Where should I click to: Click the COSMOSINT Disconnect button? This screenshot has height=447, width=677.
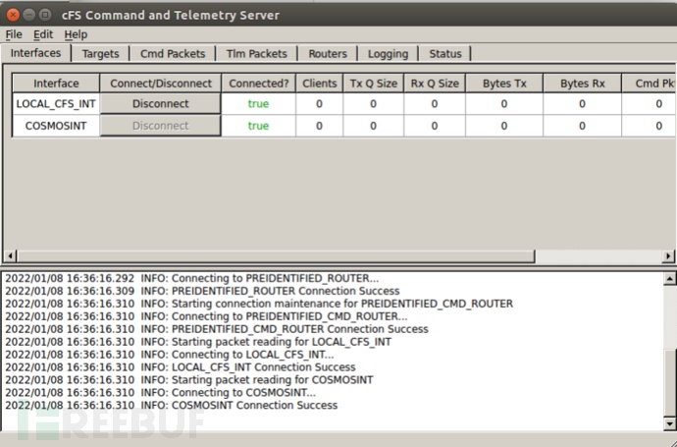click(161, 126)
